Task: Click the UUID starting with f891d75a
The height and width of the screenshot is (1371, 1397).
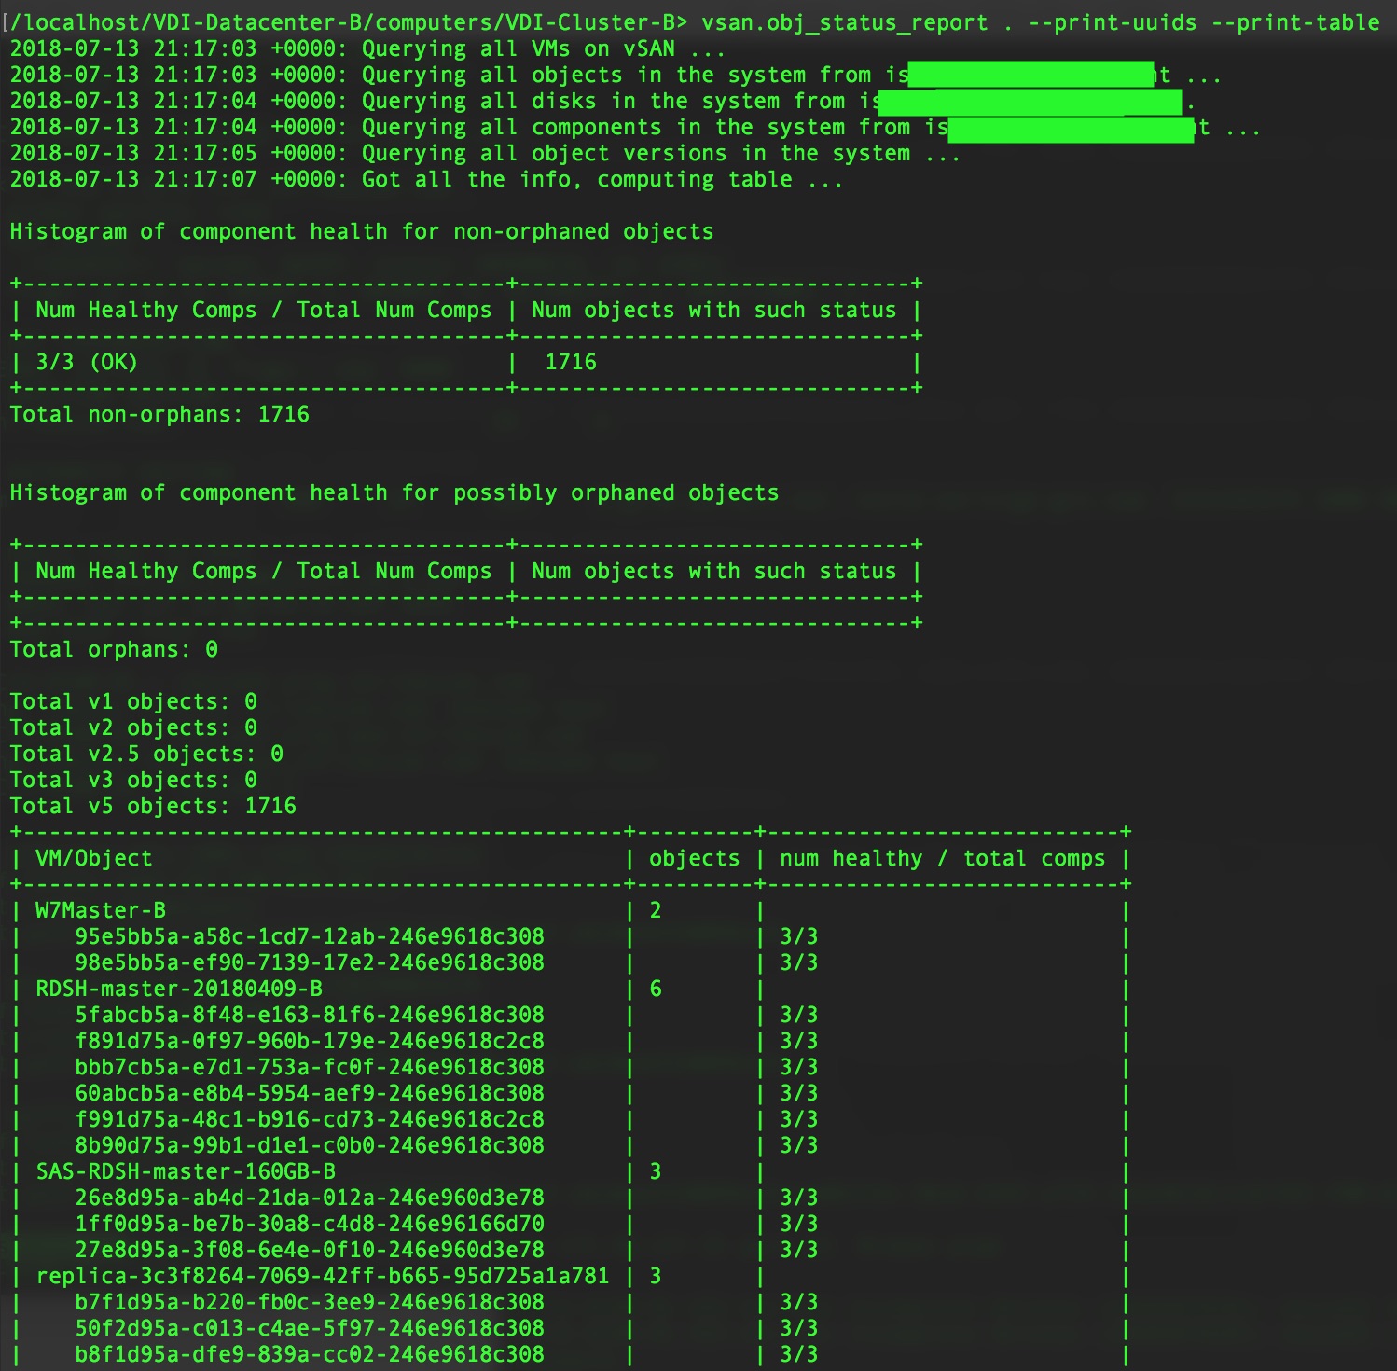Action: [x=310, y=1041]
